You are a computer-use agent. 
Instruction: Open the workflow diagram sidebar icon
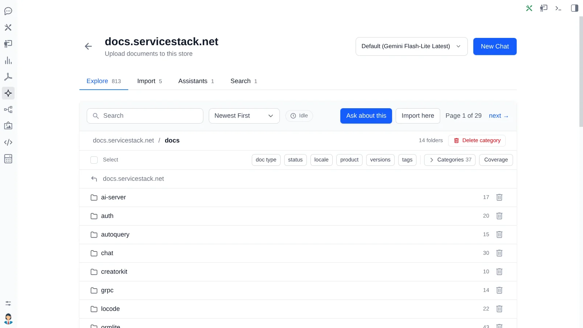pyautogui.click(x=8, y=110)
